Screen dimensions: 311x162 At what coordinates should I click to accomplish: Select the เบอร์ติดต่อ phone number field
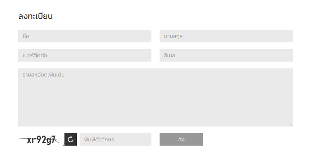85,55
